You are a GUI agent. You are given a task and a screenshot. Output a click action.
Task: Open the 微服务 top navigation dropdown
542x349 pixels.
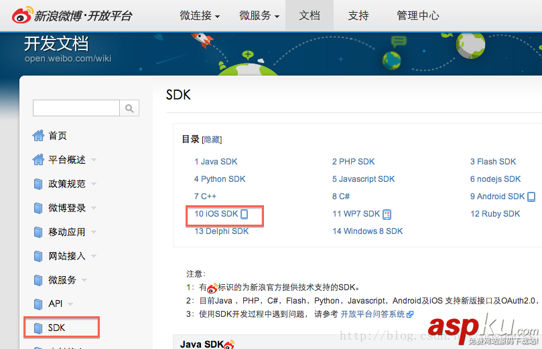(x=259, y=15)
